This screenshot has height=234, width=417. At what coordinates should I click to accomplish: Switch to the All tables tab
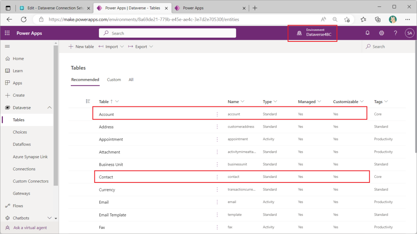pos(131,80)
